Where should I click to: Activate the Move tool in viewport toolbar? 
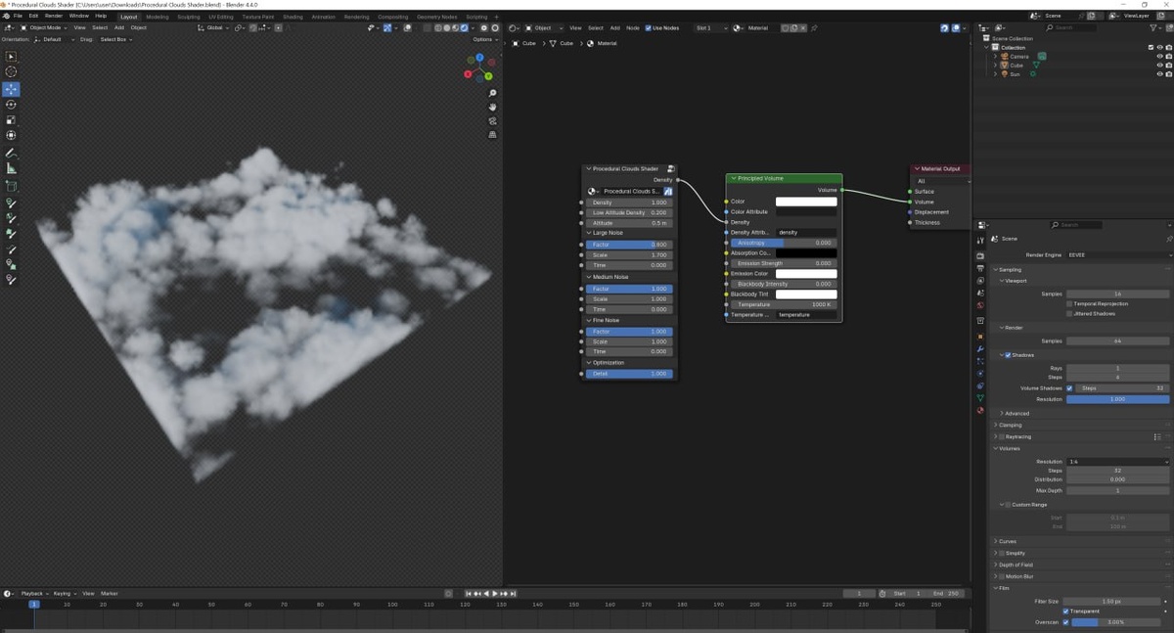11,89
